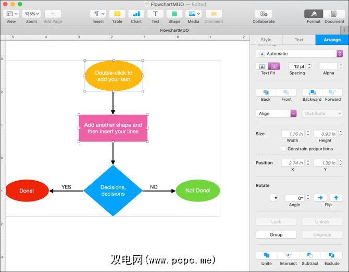Enable Constrain proportions checkbox
This screenshot has width=349, height=272.
pyautogui.click(x=283, y=149)
